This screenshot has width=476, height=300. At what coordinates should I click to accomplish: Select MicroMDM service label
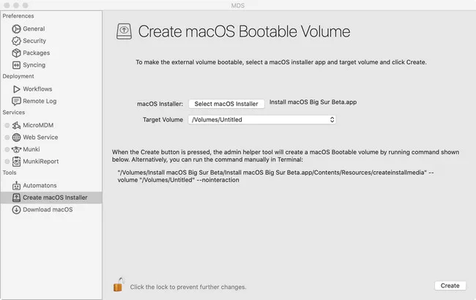coord(38,125)
